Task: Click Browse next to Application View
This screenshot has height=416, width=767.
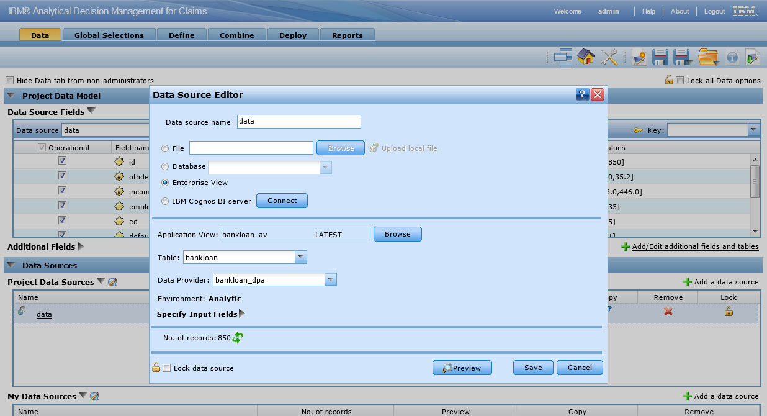Action: click(397, 234)
